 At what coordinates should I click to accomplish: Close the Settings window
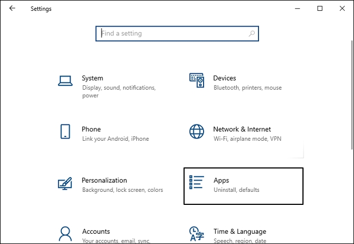342,8
